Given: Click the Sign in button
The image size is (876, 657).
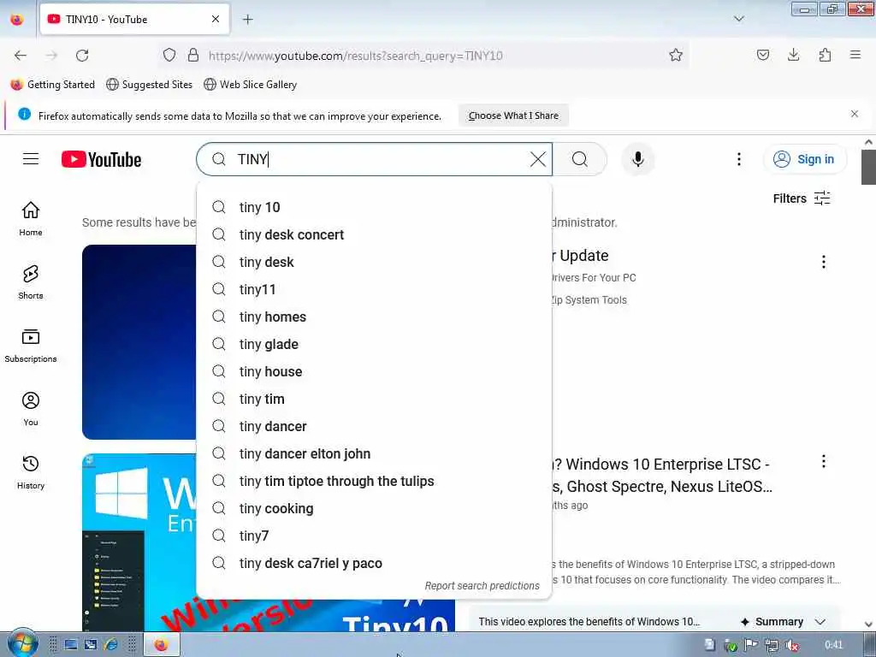Looking at the screenshot, I should pyautogui.click(x=805, y=159).
